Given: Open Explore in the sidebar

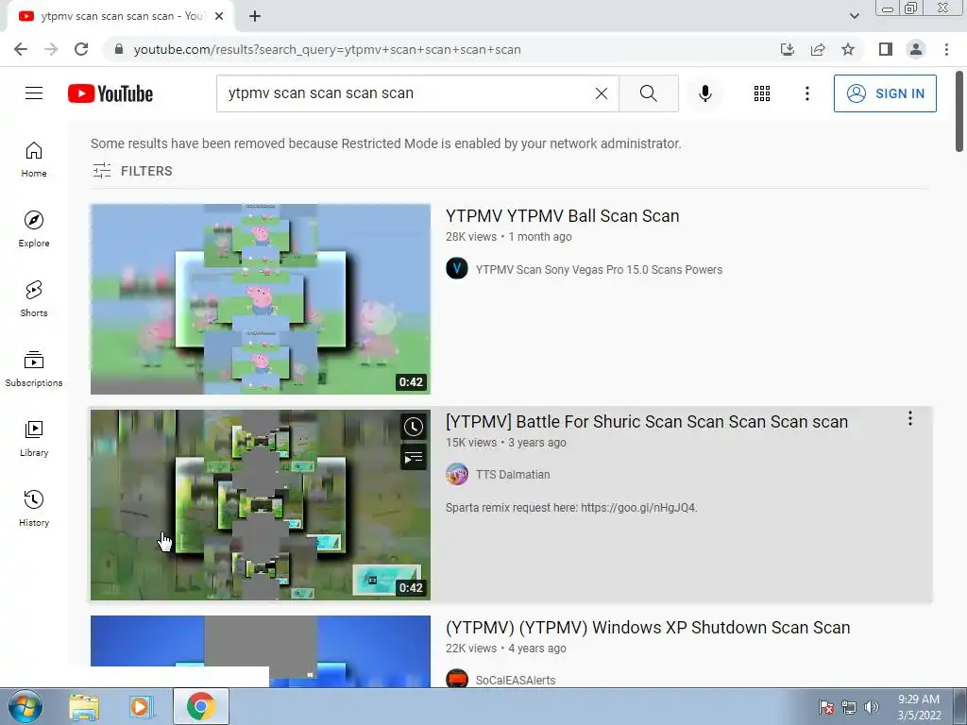Looking at the screenshot, I should click(34, 229).
